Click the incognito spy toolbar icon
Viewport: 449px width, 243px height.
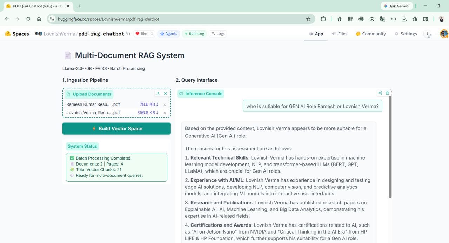click(339, 19)
